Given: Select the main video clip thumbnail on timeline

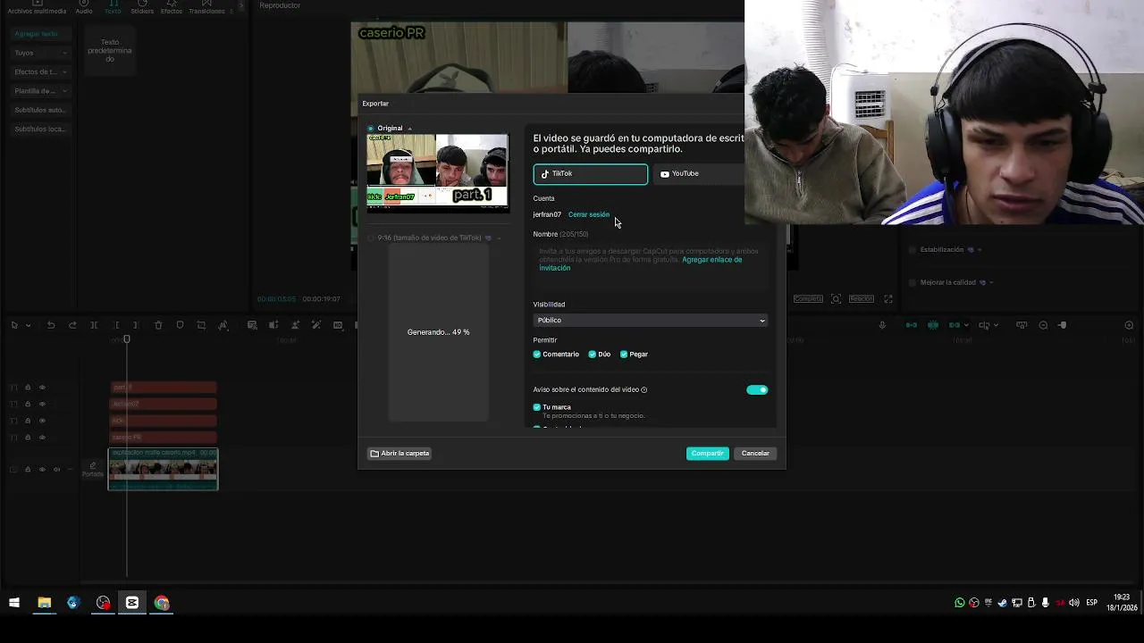Looking at the screenshot, I should (163, 471).
